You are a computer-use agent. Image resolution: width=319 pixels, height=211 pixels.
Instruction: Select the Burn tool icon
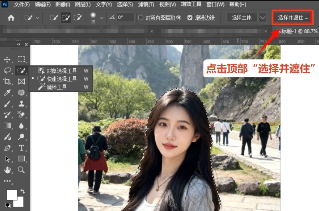coord(7,137)
